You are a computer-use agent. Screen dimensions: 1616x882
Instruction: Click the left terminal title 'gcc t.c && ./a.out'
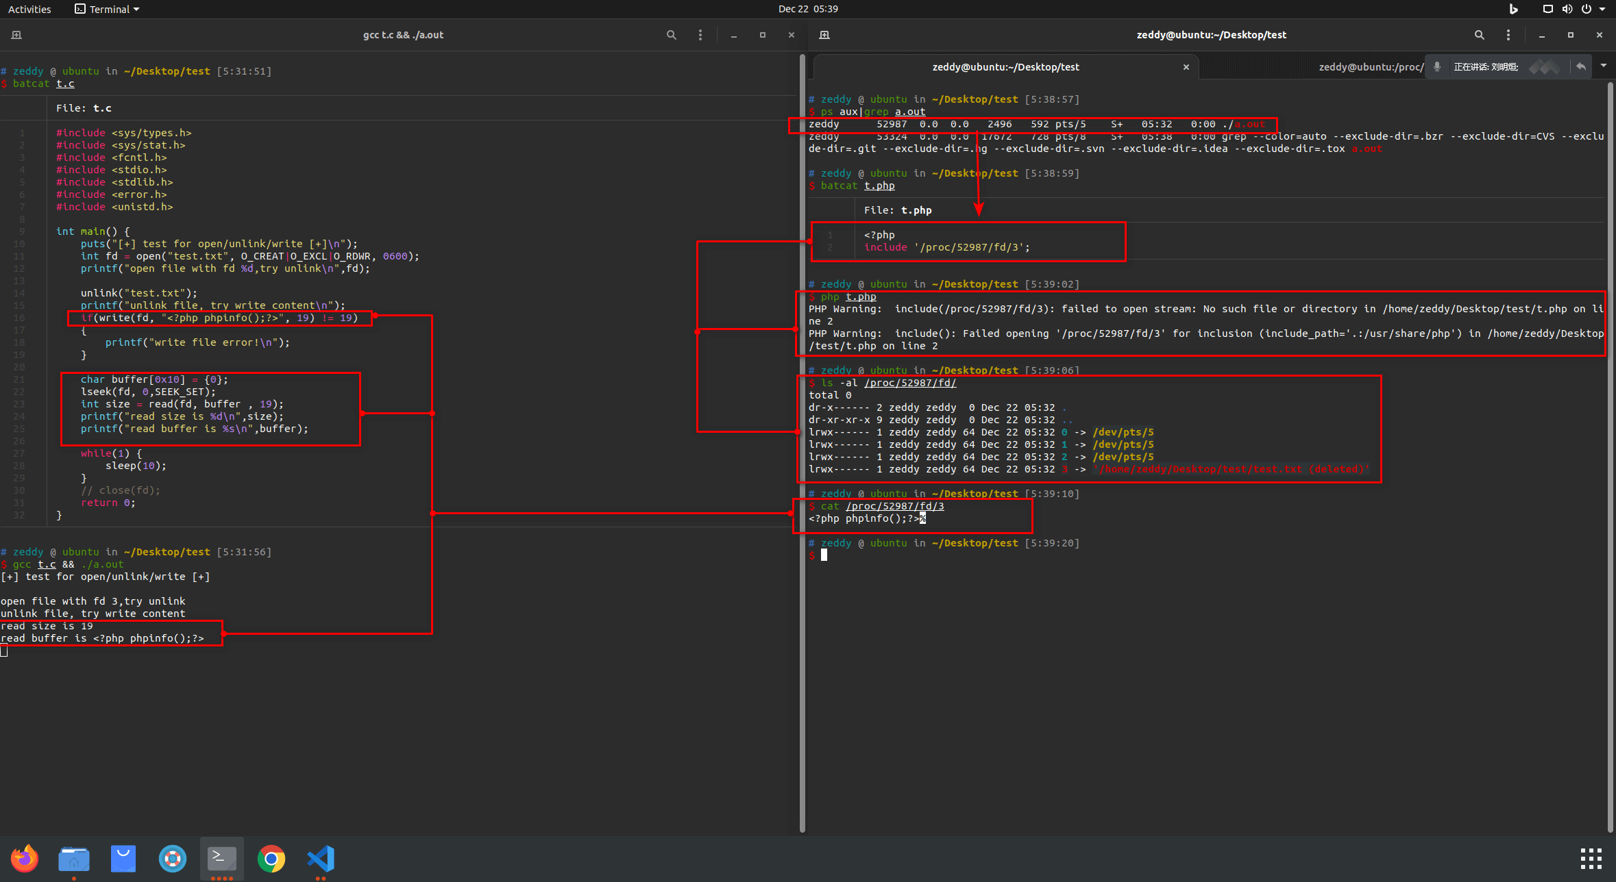pos(403,35)
